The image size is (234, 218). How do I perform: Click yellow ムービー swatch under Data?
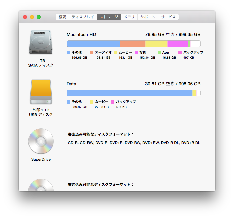click(92, 102)
